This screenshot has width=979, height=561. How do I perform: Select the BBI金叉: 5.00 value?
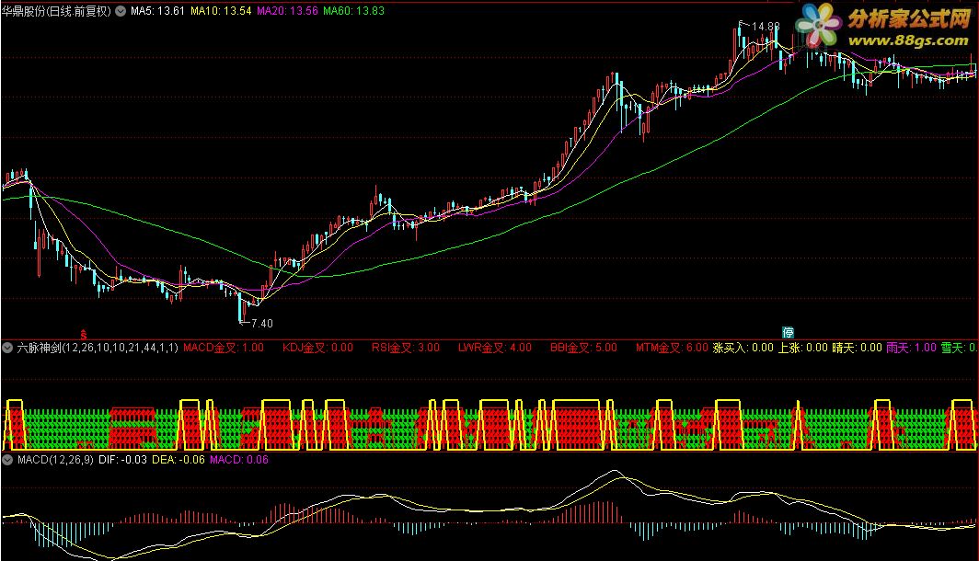(583, 348)
